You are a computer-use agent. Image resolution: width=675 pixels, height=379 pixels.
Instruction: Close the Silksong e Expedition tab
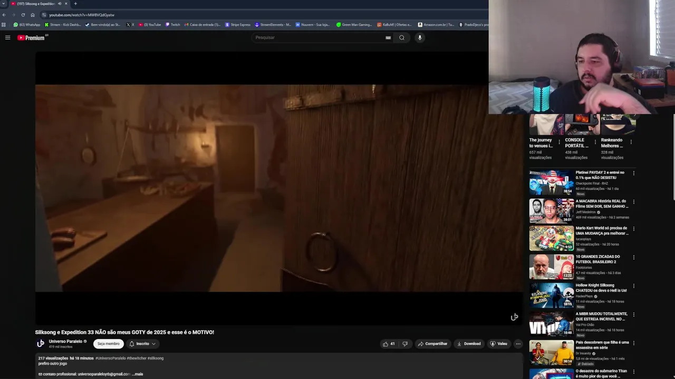click(x=66, y=4)
